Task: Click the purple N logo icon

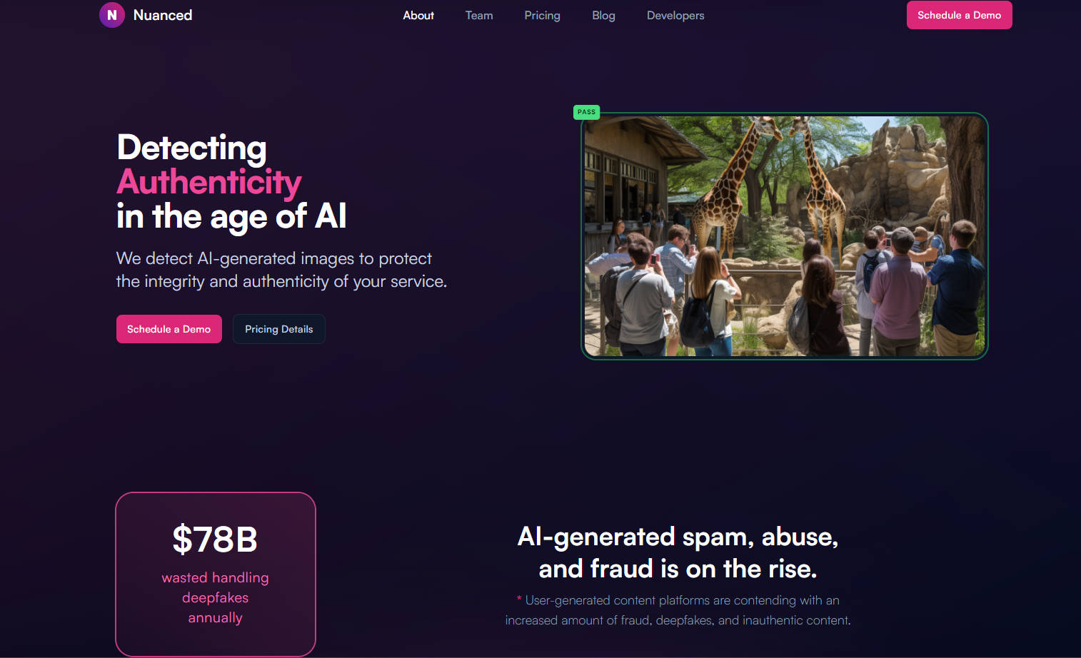Action: point(112,15)
